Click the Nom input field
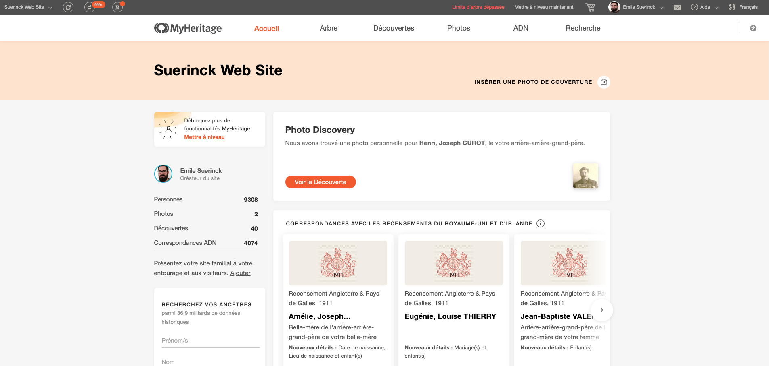Image resolution: width=769 pixels, height=366 pixels. (x=210, y=362)
